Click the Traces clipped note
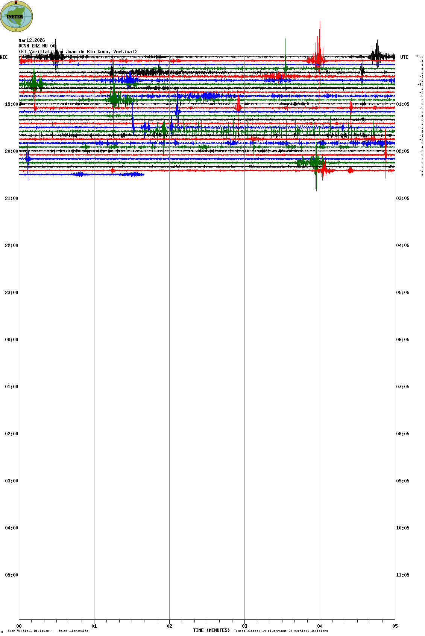 click(x=281, y=631)
